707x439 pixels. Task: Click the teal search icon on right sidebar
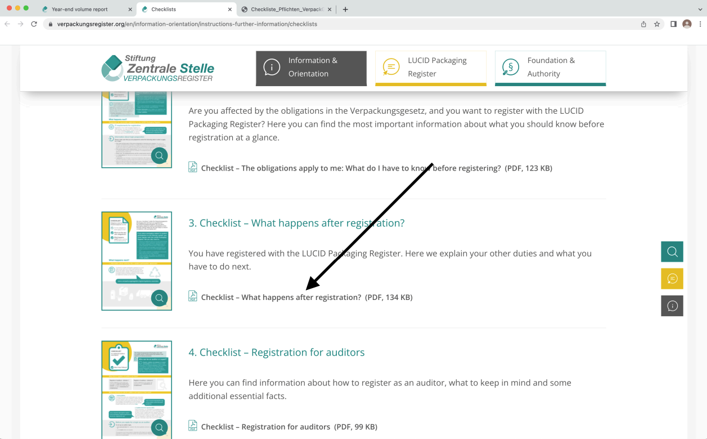click(672, 252)
